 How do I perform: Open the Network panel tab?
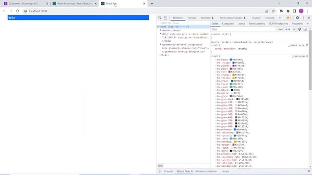point(270,18)
